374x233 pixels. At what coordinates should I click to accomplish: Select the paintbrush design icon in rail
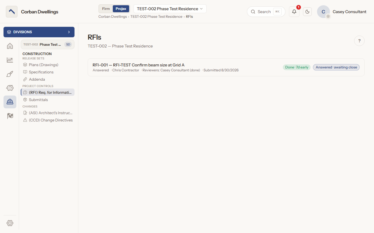coord(10,74)
